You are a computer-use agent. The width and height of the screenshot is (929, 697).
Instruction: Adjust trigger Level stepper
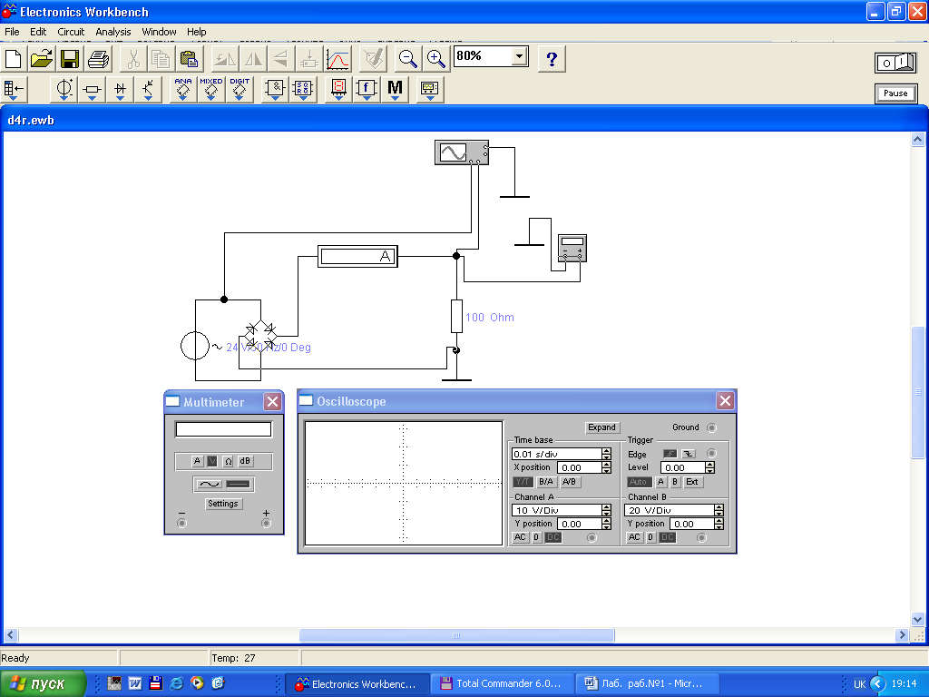(709, 467)
